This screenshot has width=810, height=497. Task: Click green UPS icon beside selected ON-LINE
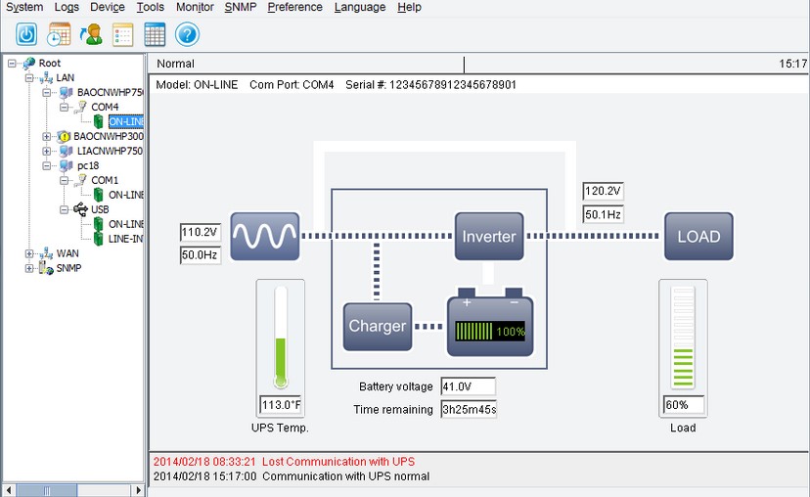[x=98, y=122]
